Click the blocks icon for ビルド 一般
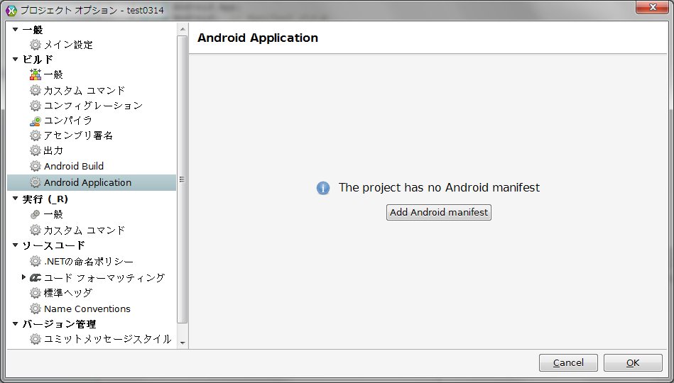This screenshot has width=674, height=383. tap(36, 74)
